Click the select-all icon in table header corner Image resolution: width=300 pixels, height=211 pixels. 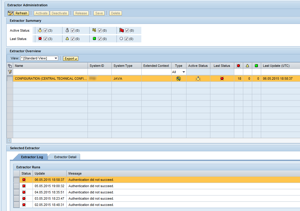pyautogui.click(x=10, y=66)
